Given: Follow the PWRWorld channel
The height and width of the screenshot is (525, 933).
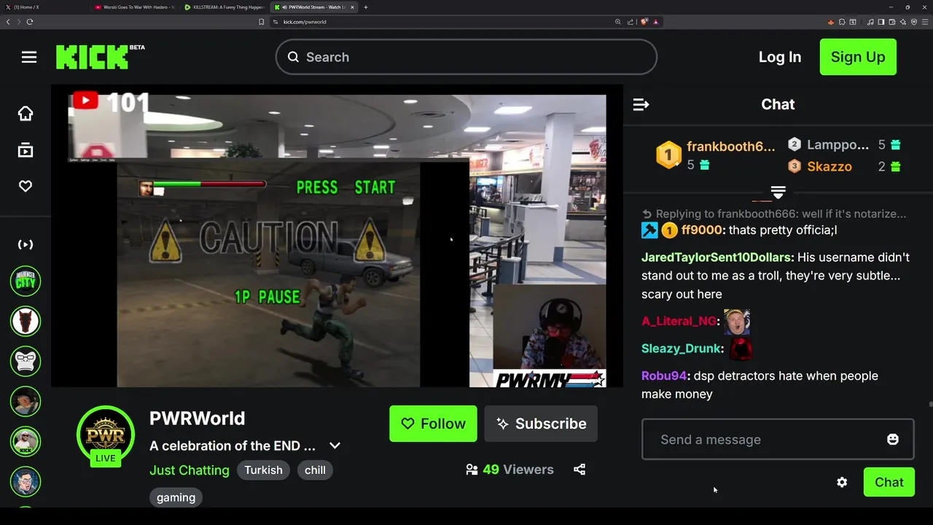Looking at the screenshot, I should point(433,424).
